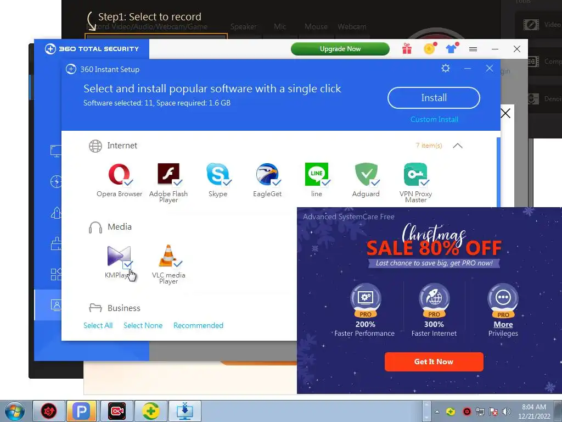Click the LINE app icon
This screenshot has width=562, height=422.
pos(317,174)
